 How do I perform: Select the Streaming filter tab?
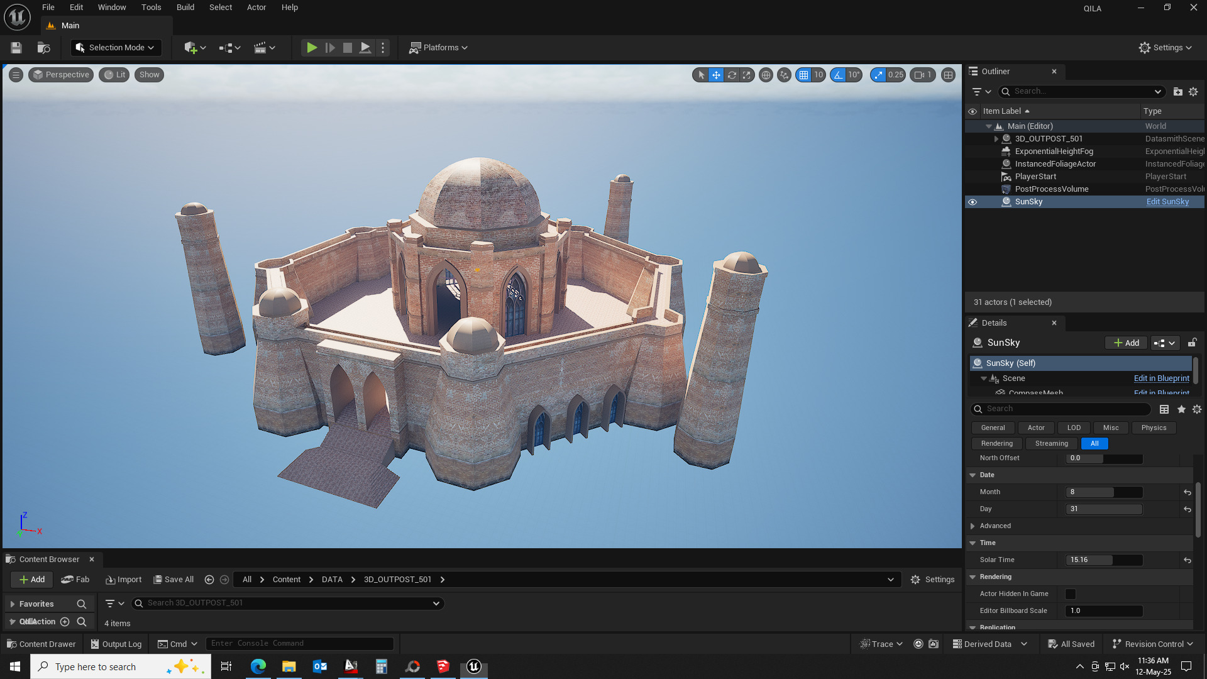click(1051, 443)
